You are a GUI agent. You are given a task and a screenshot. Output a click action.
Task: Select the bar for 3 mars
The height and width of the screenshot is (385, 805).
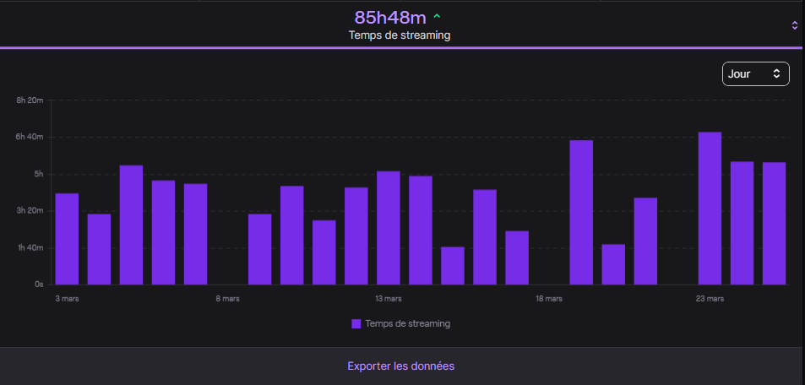tap(67, 239)
